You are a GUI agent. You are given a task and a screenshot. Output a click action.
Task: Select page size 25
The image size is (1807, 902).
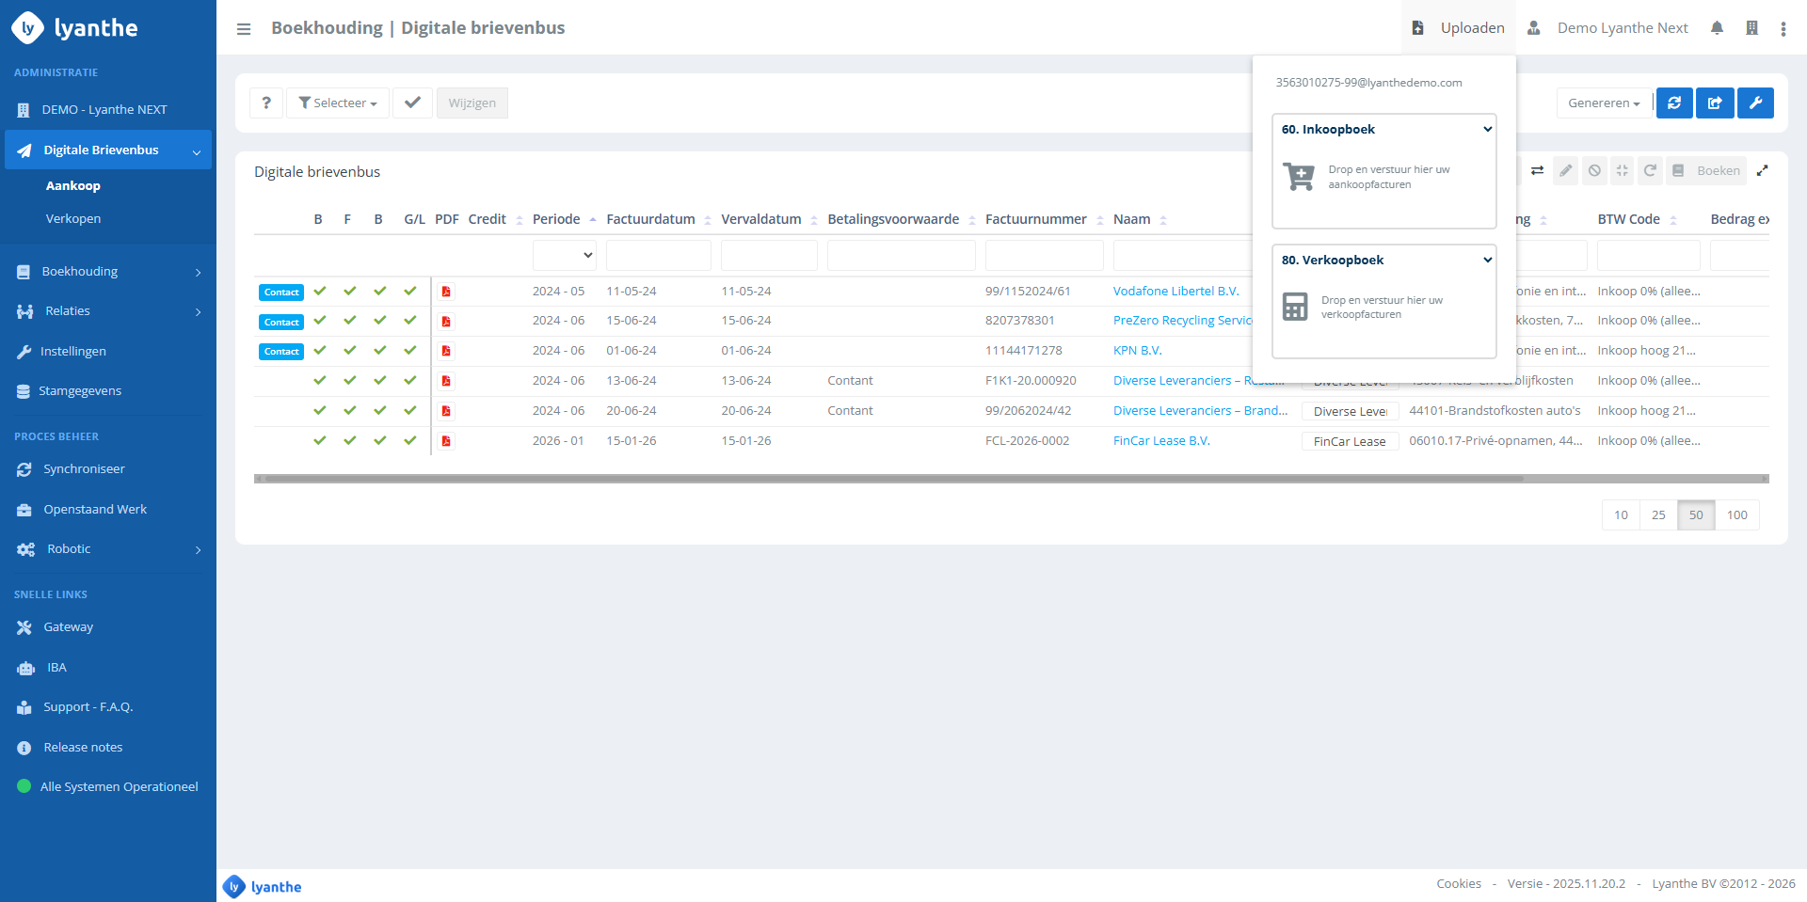(1658, 515)
